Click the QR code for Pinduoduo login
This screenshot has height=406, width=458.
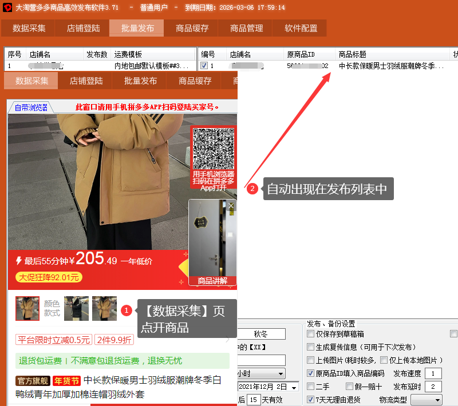point(214,148)
